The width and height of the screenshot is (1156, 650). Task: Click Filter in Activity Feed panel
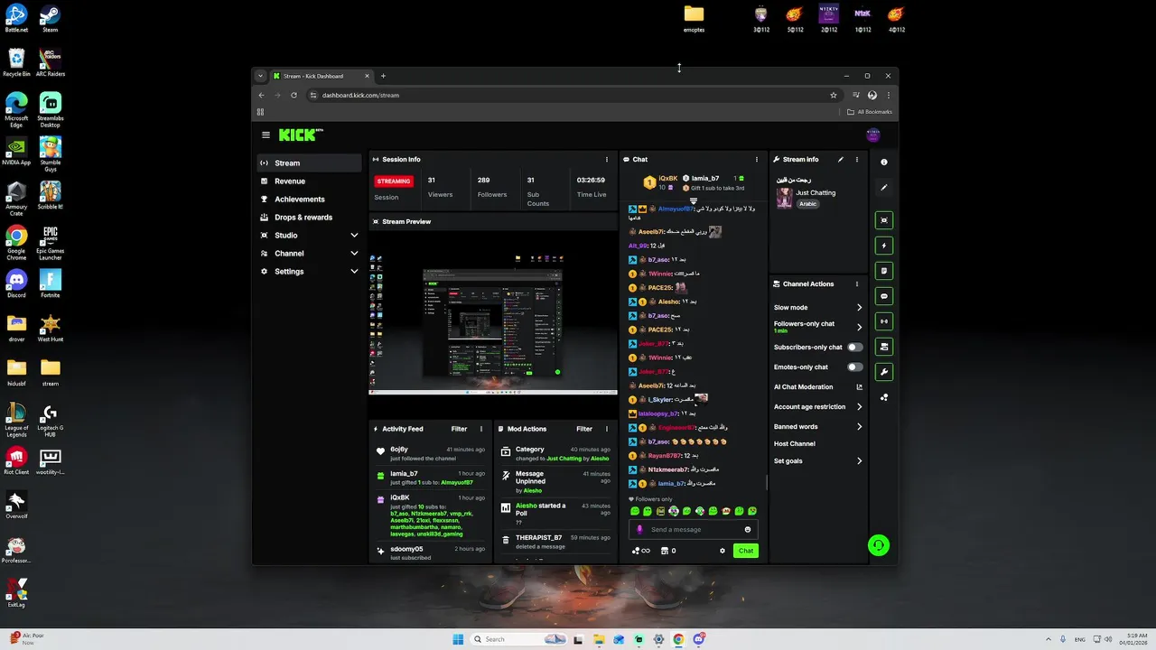(459, 429)
